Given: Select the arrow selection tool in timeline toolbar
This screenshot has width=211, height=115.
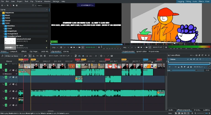Looking at the screenshot, I should [x=30, y=56].
